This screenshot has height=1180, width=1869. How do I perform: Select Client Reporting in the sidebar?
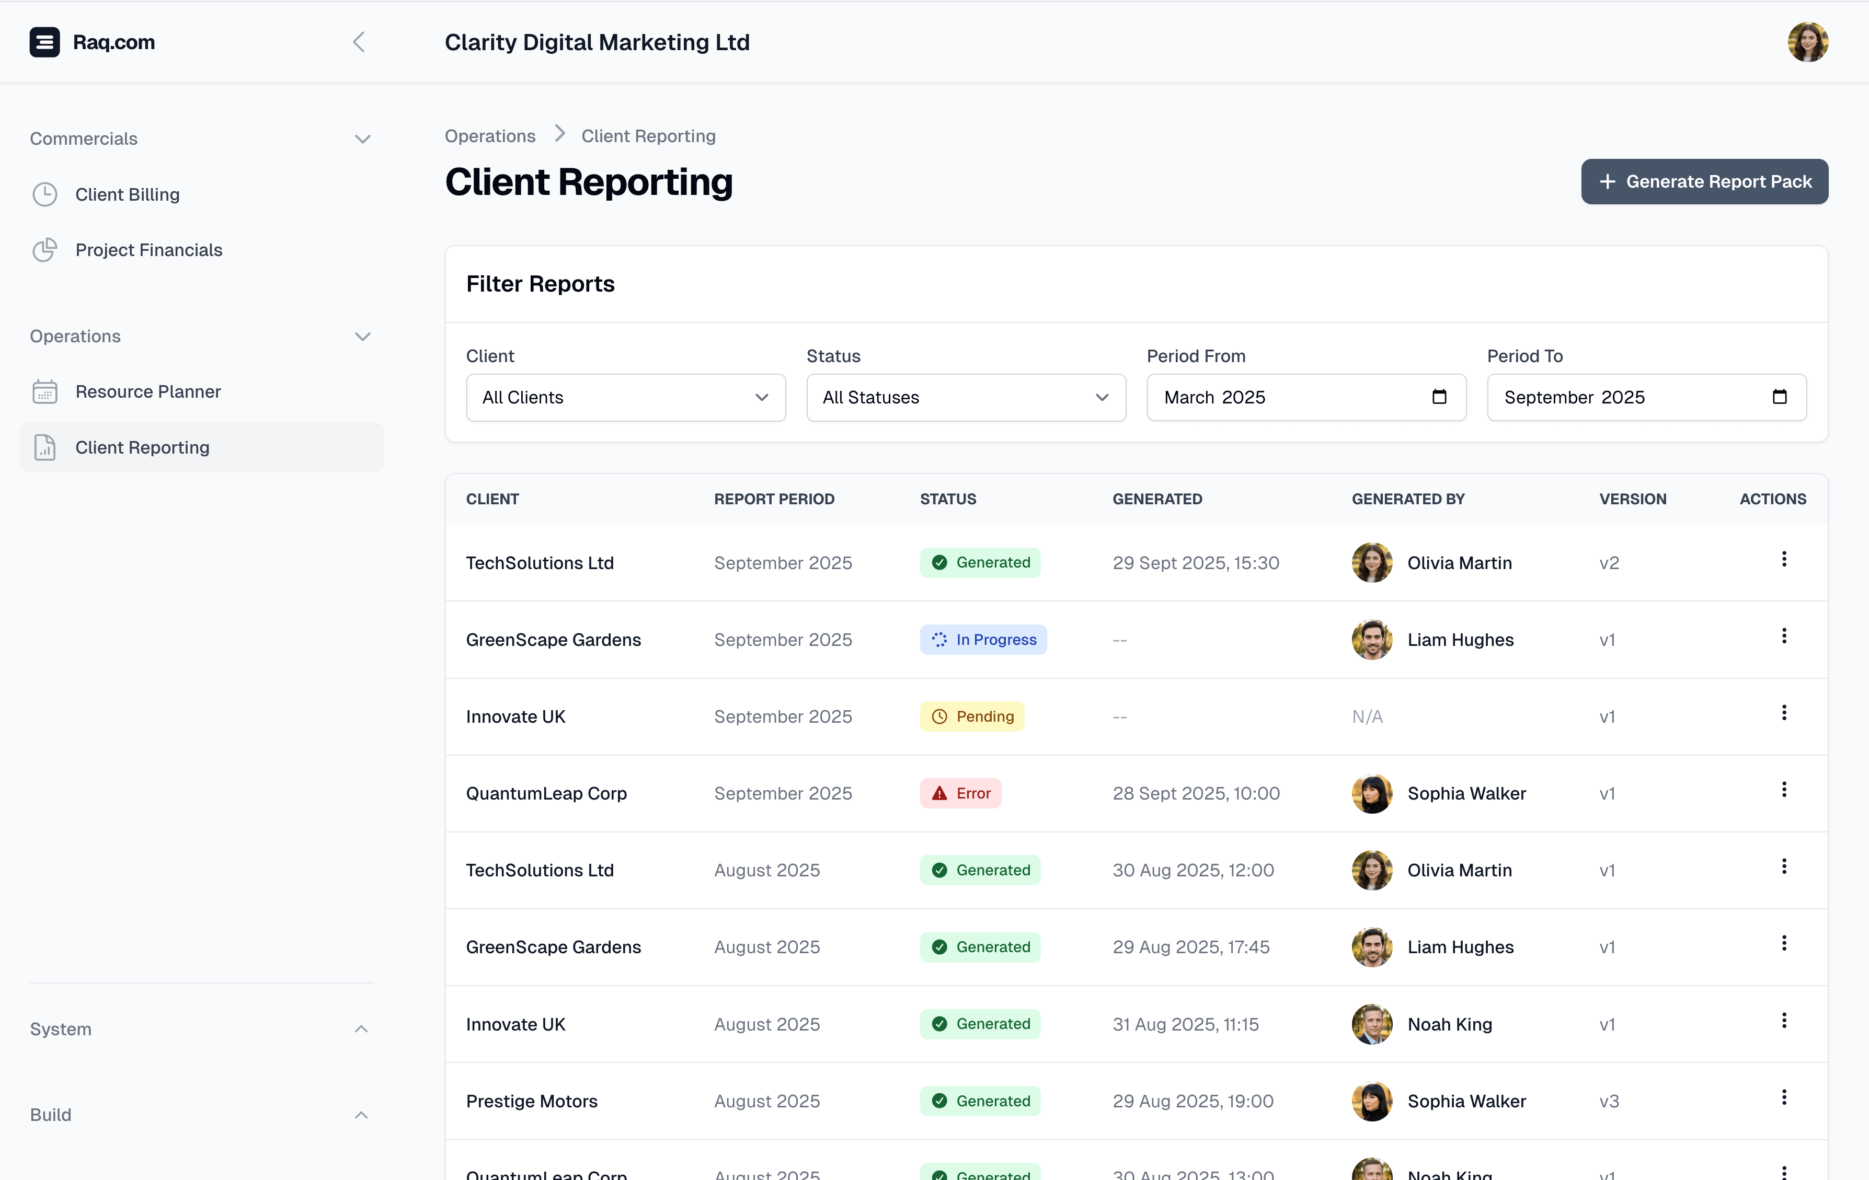tap(142, 448)
